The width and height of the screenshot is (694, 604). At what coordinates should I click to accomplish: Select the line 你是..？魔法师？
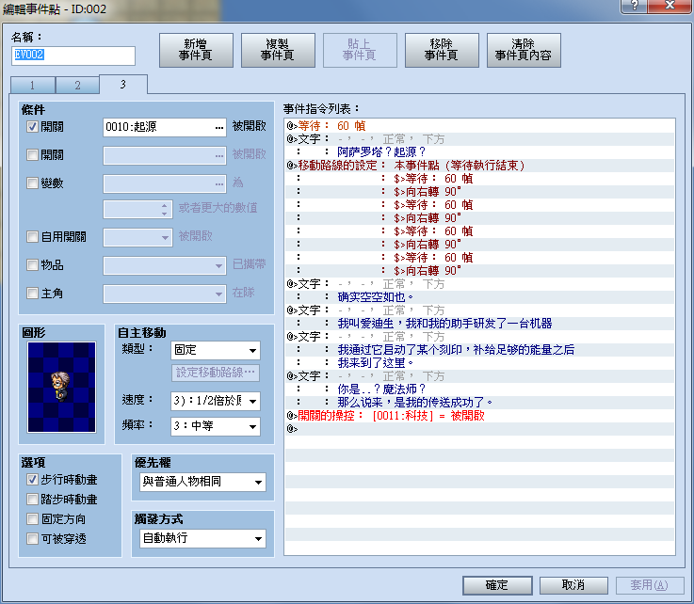pos(480,389)
